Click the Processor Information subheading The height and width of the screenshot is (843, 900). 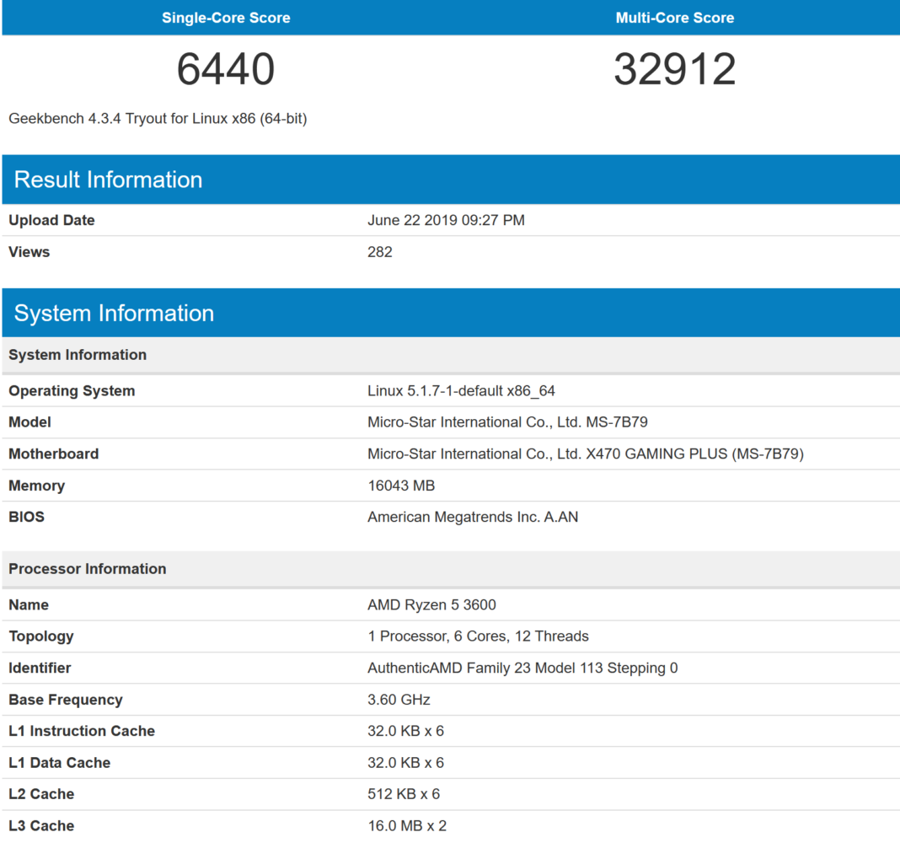(88, 569)
